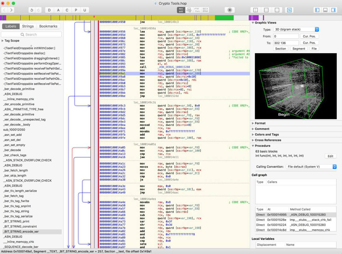Toggle the right inspector panel
Viewport: 342px width, 254px height.
(333, 10)
